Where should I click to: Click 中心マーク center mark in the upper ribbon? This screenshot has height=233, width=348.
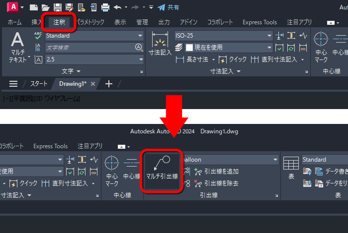(x=321, y=48)
